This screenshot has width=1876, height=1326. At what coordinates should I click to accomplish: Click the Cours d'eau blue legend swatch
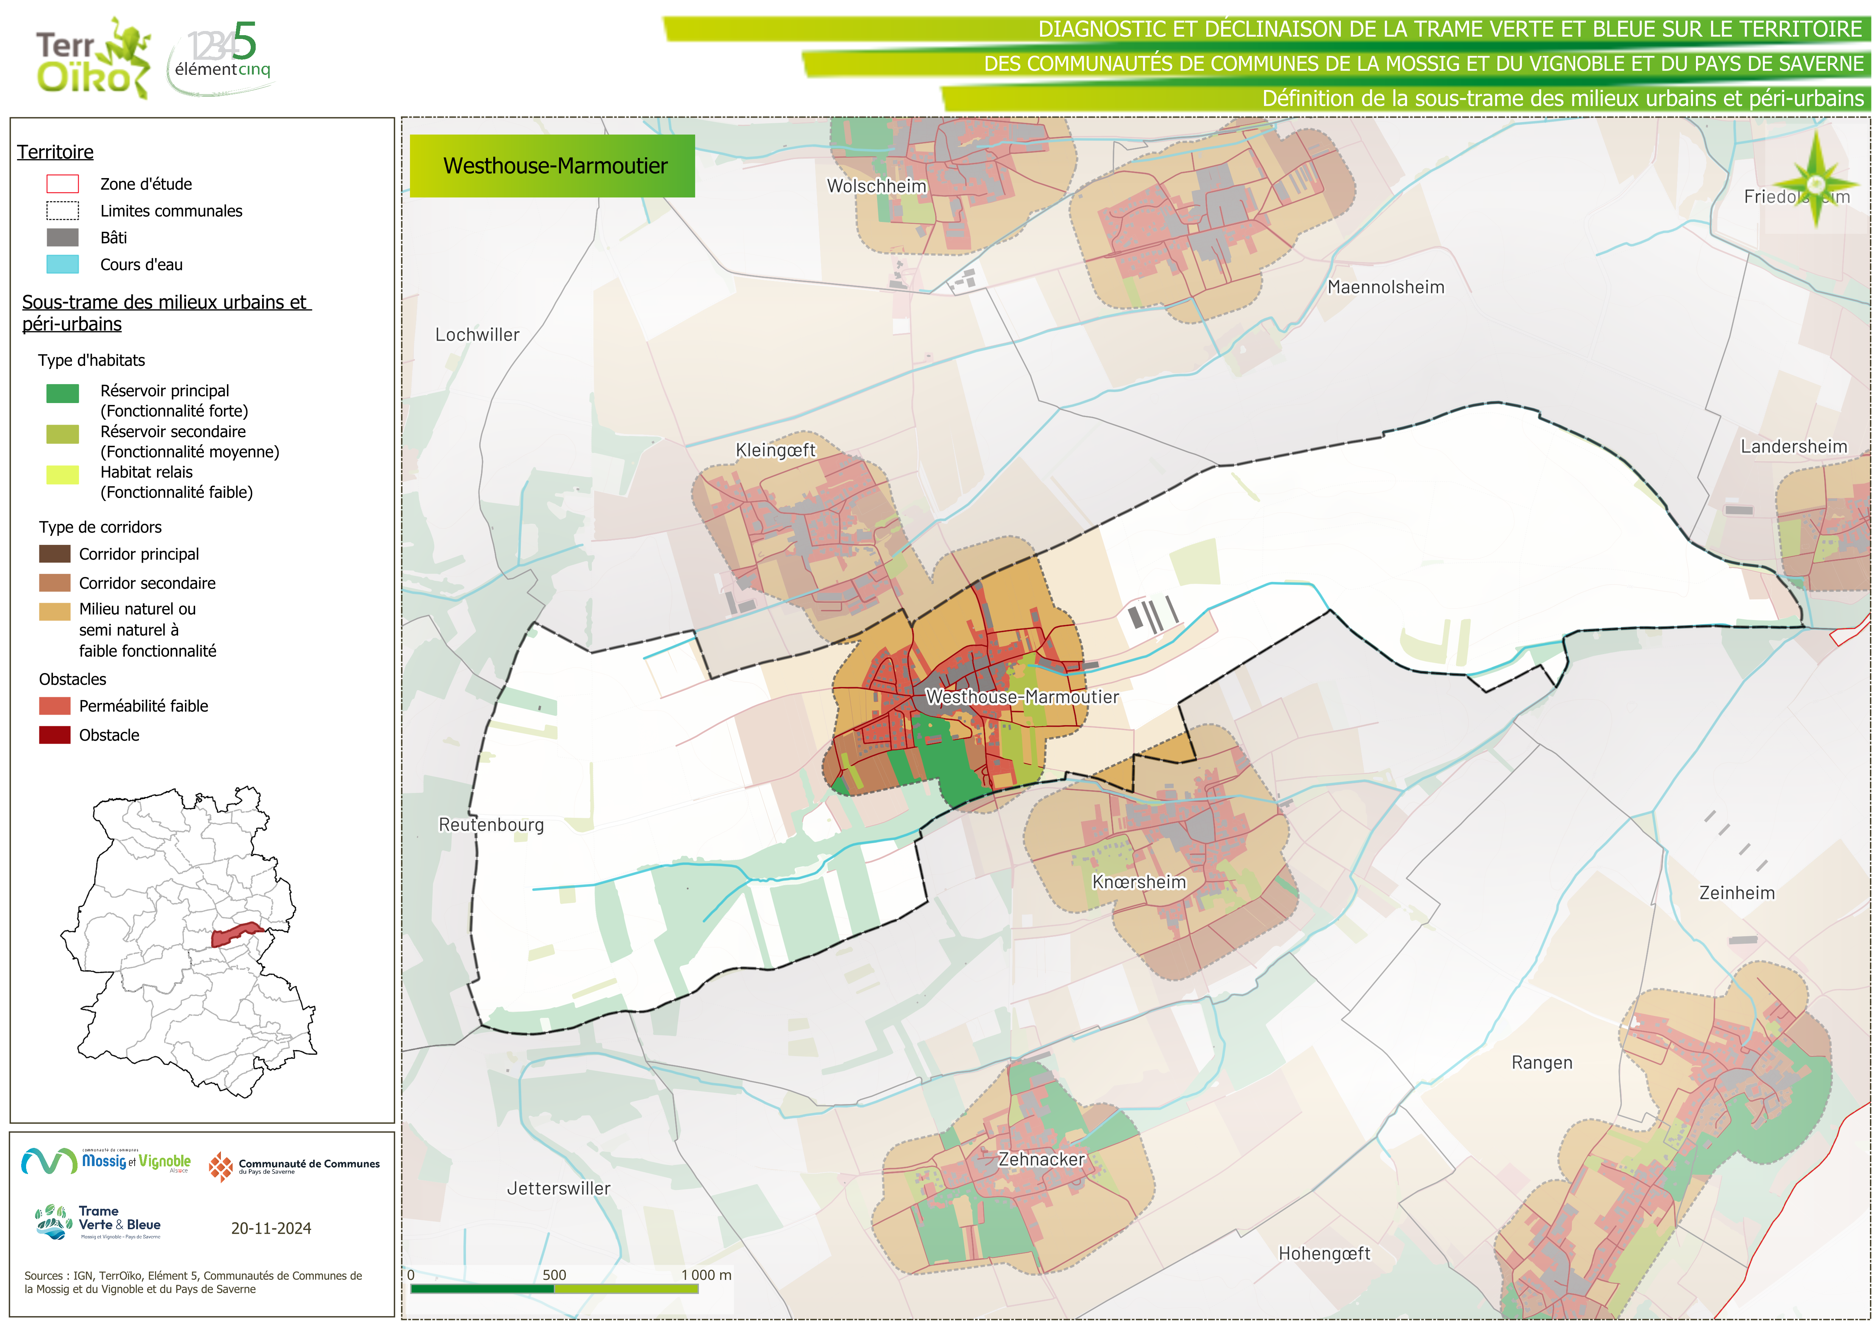point(62,264)
